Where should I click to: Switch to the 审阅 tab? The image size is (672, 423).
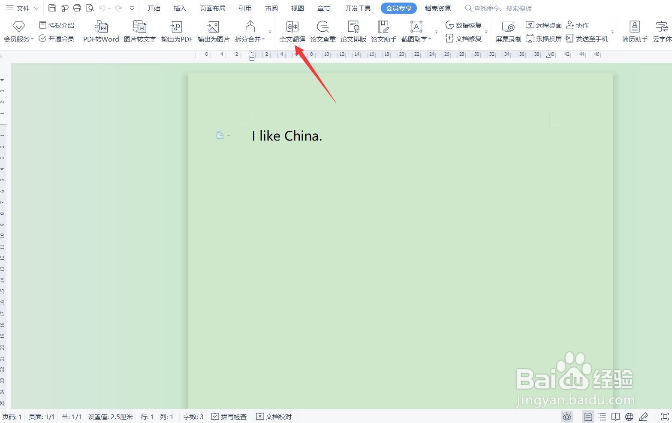271,8
